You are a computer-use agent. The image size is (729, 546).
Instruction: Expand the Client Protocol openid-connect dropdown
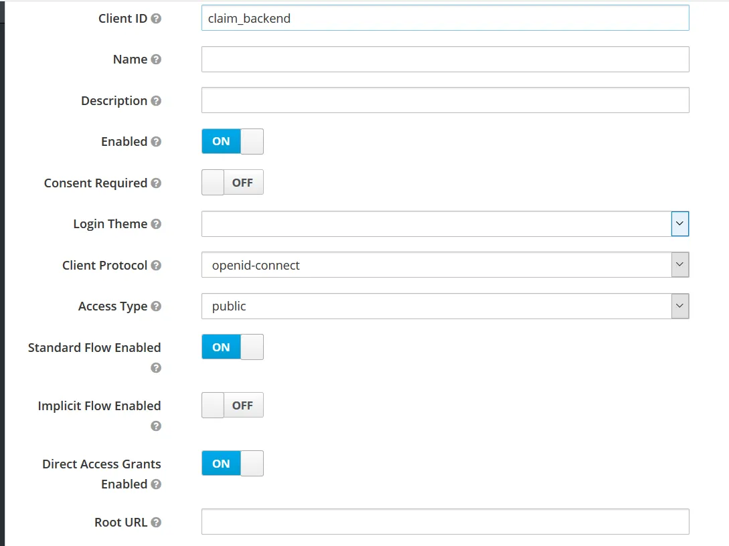(x=445, y=266)
